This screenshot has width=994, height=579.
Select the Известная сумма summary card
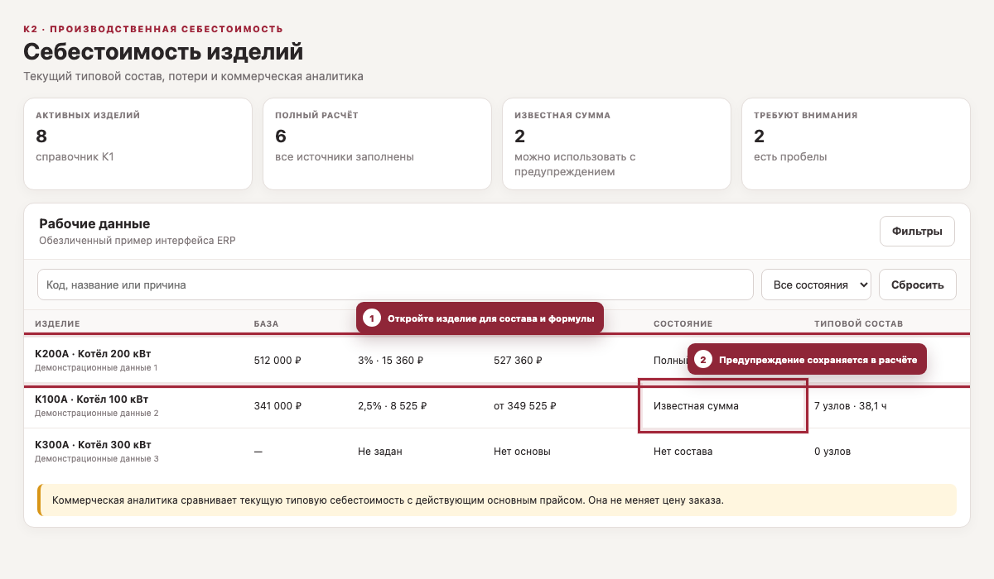point(616,144)
